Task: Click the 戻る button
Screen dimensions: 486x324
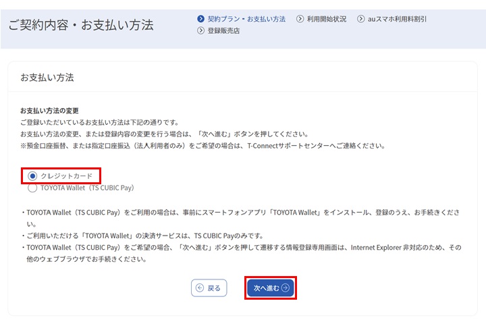Action: [x=209, y=288]
